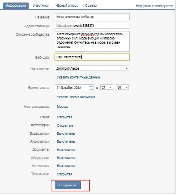The height and width of the screenshot is (196, 179).
Task: Change the Фотографии setting Открытые
Action: click(65, 125)
